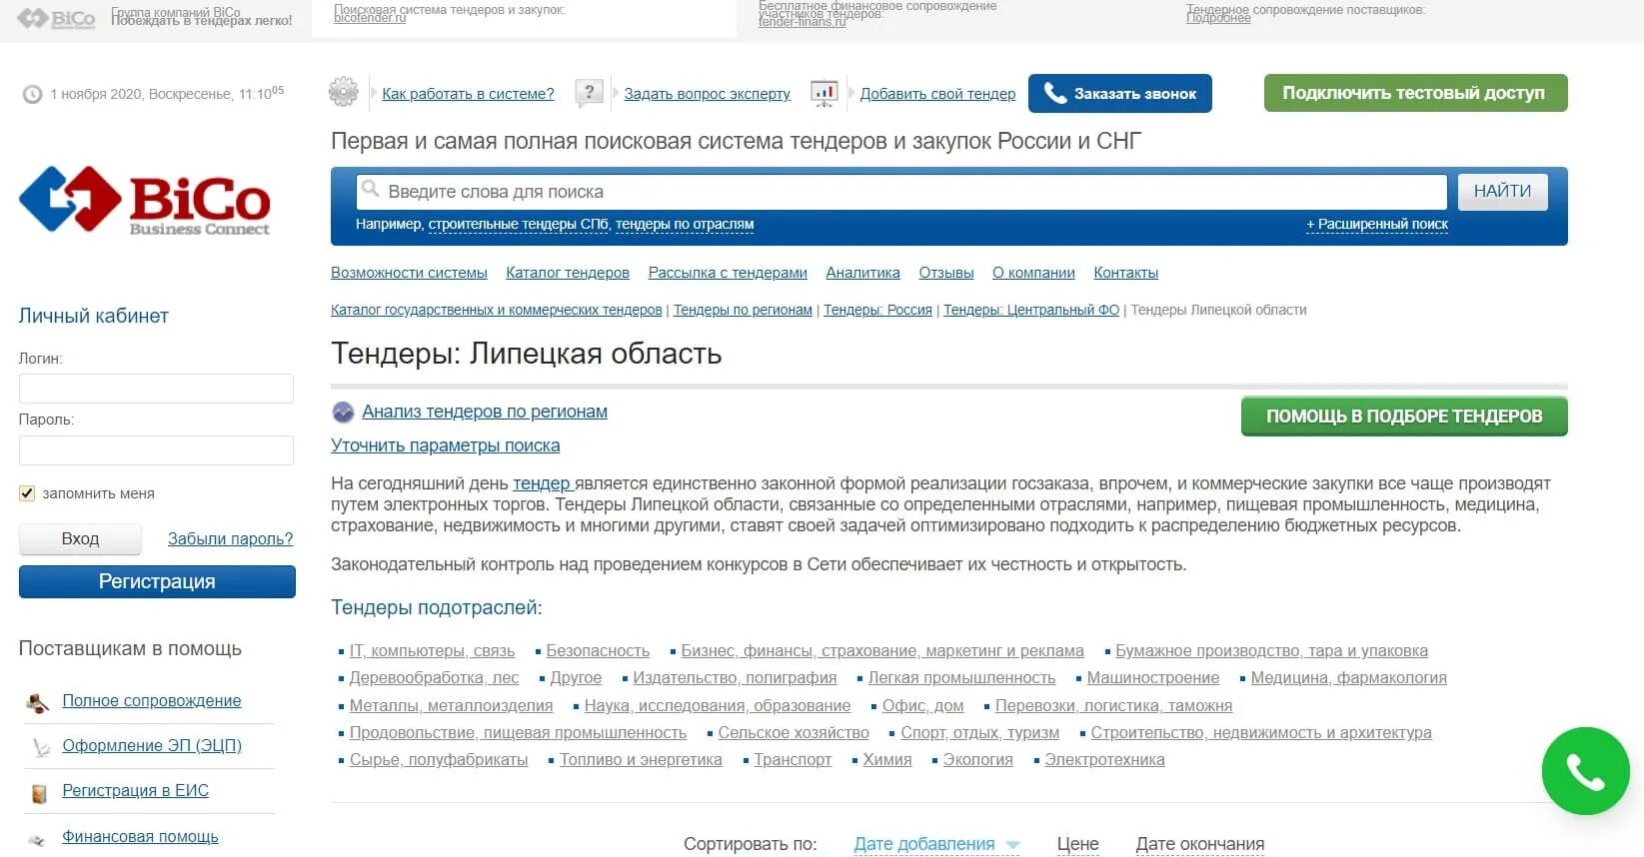The width and height of the screenshot is (1644, 857).
Task: Click the clock icon beside the date
Action: coord(33,94)
